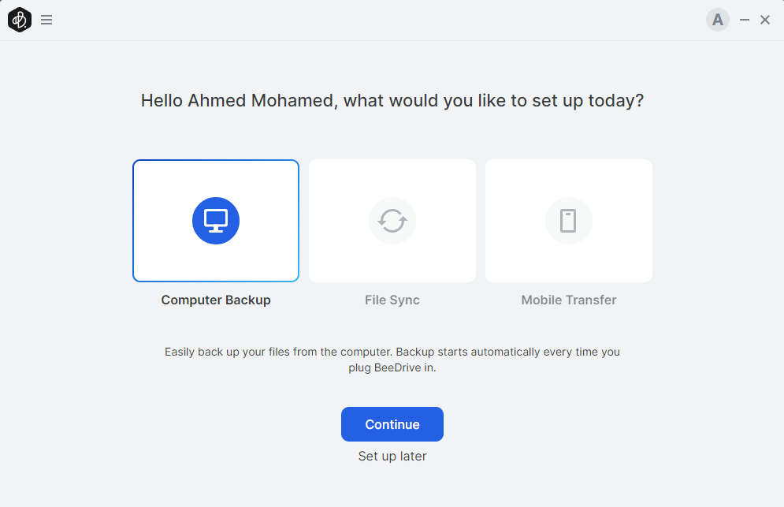
Task: Open the account avatar "A"
Action: (717, 21)
